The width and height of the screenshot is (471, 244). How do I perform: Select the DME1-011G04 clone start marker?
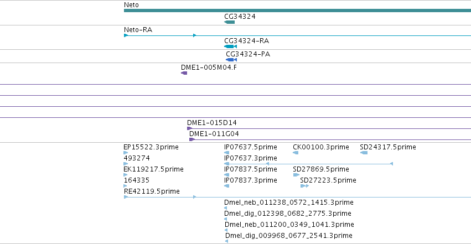click(x=192, y=139)
